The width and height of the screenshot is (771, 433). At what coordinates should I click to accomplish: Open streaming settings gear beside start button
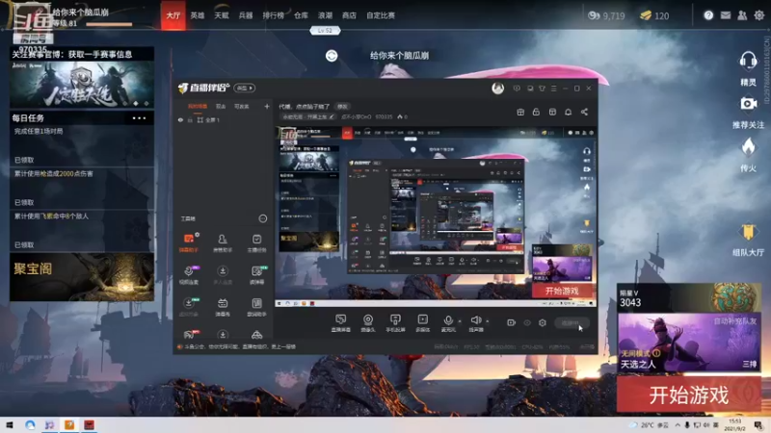click(x=543, y=322)
